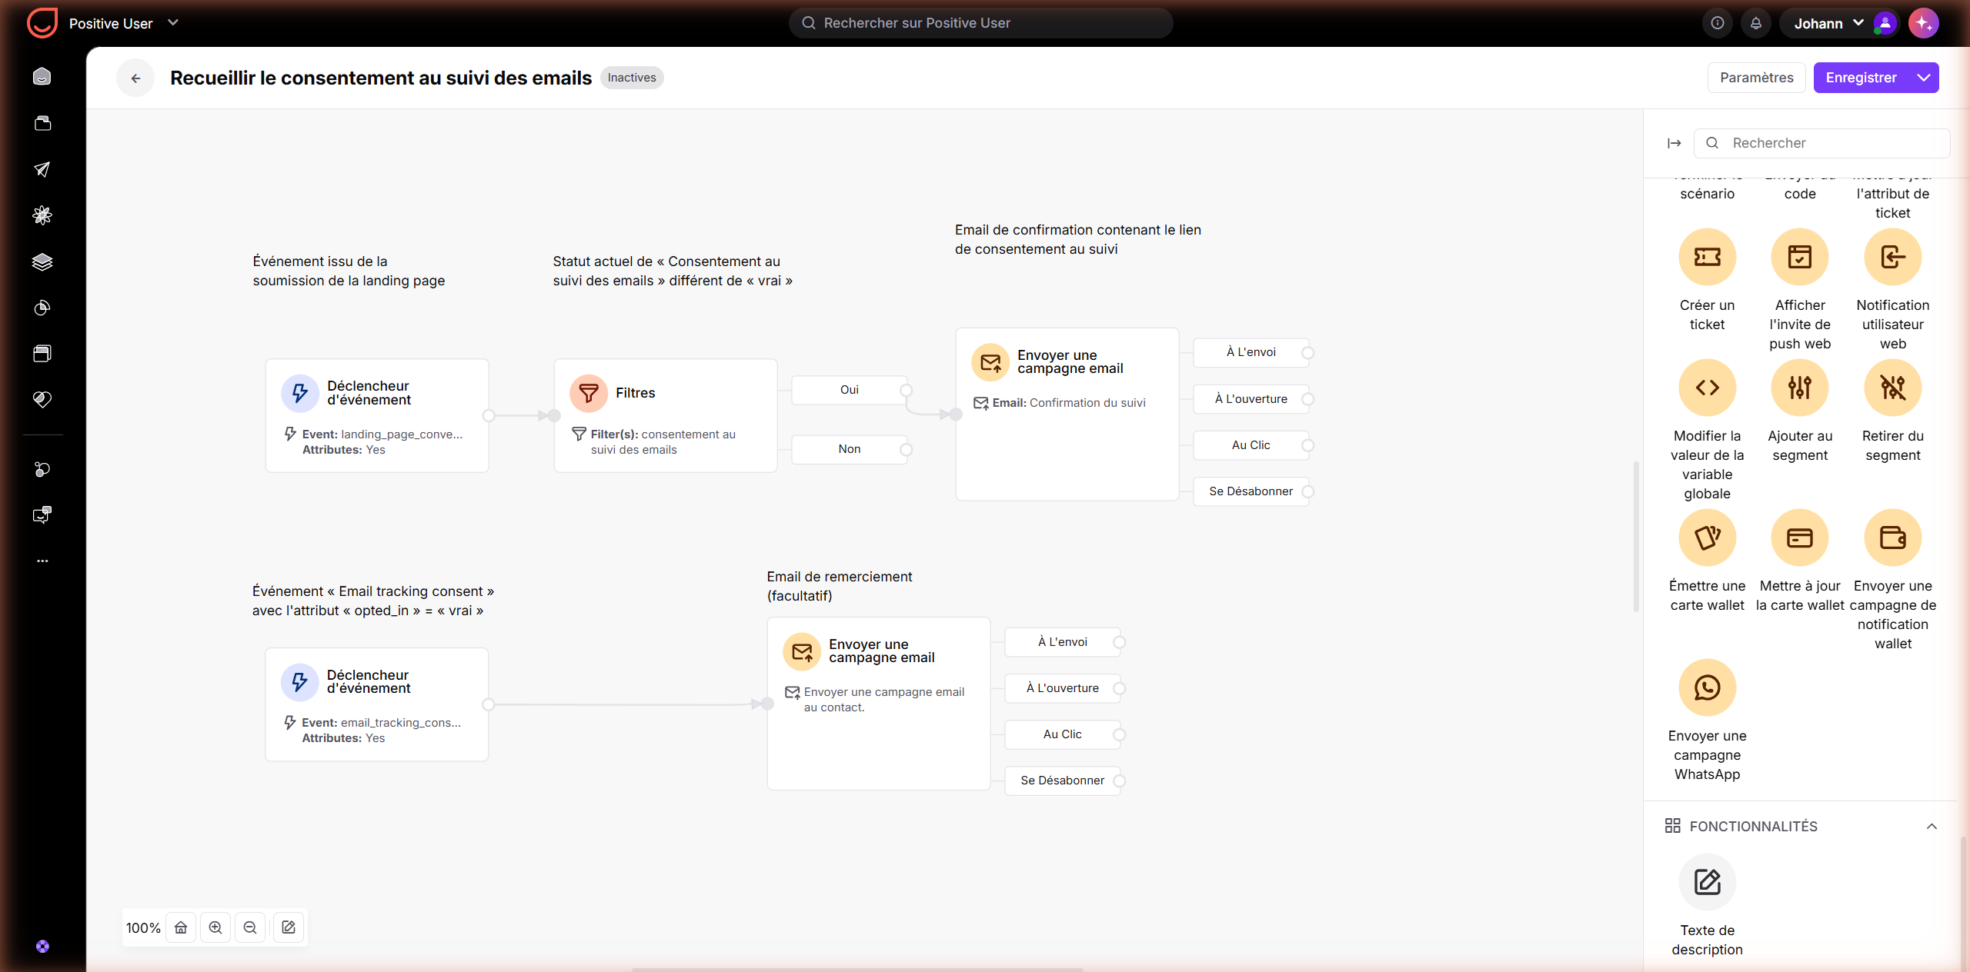Click the Email de remerciement (facultatif) note

coord(840,586)
